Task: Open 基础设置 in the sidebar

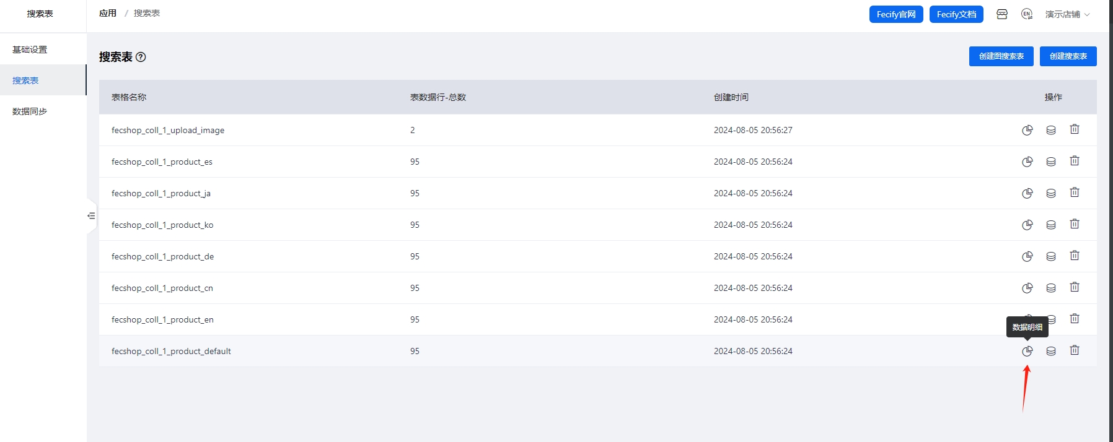Action: [43, 50]
